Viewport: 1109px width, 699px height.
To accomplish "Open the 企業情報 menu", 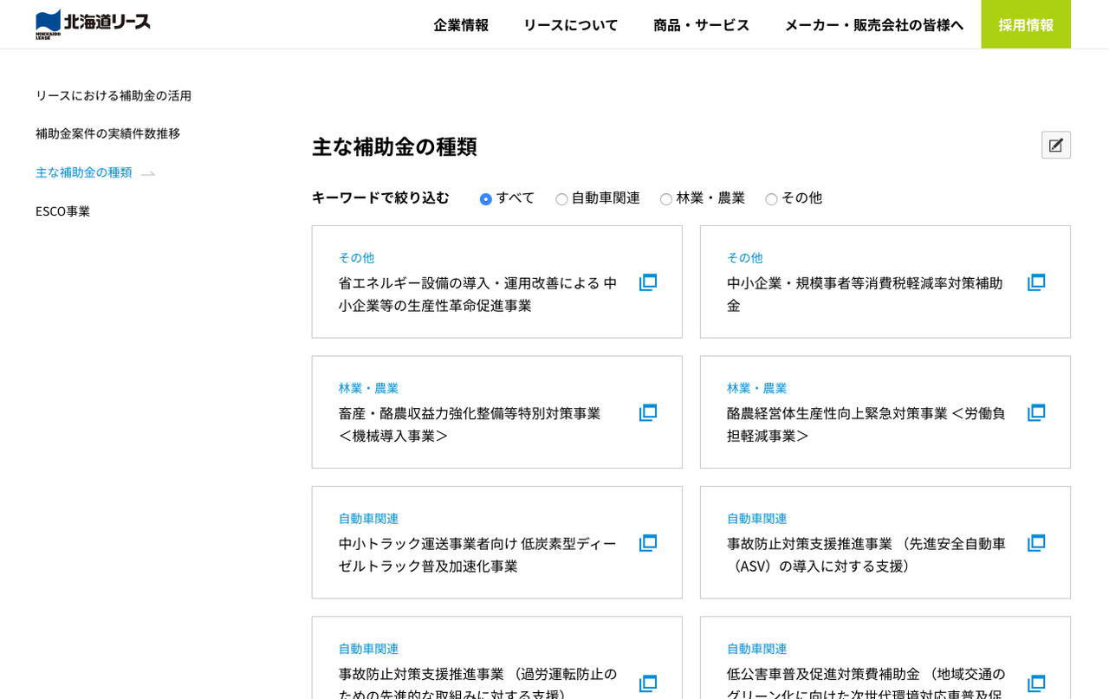I will pos(461,24).
